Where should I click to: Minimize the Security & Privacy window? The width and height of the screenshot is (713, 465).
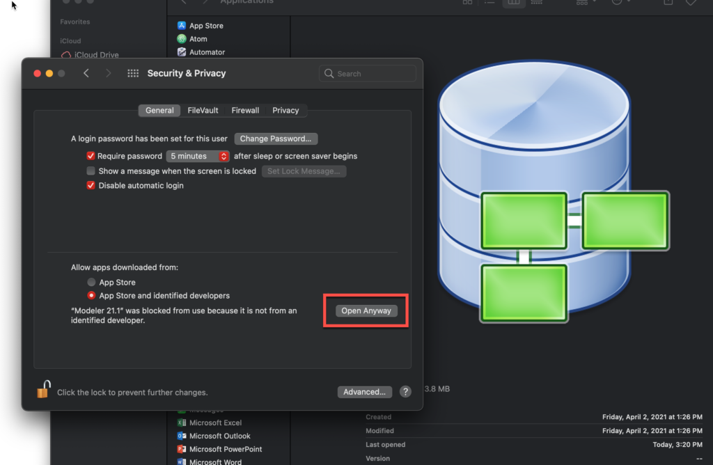pyautogui.click(x=49, y=74)
